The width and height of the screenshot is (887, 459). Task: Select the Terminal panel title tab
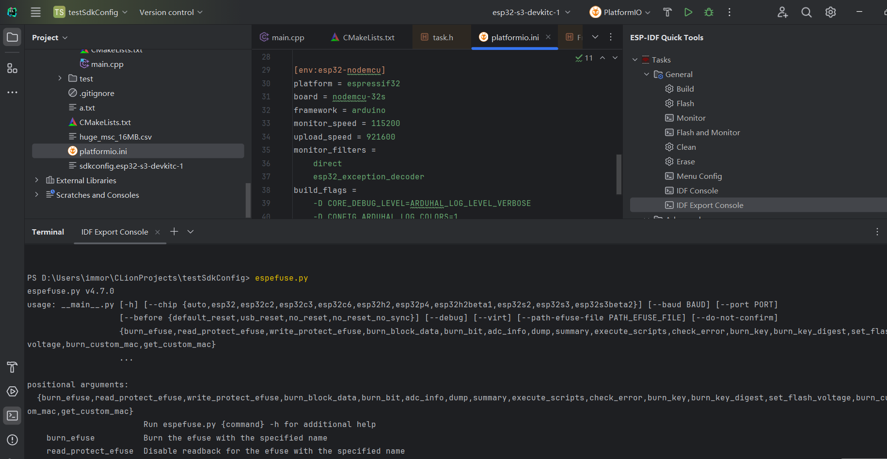[48, 232]
